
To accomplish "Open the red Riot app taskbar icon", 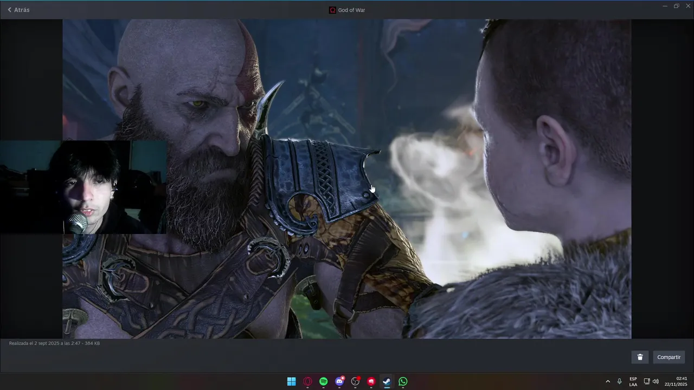I will [371, 381].
